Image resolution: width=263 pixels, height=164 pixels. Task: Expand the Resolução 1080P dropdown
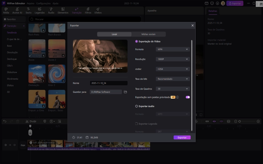[173, 59]
